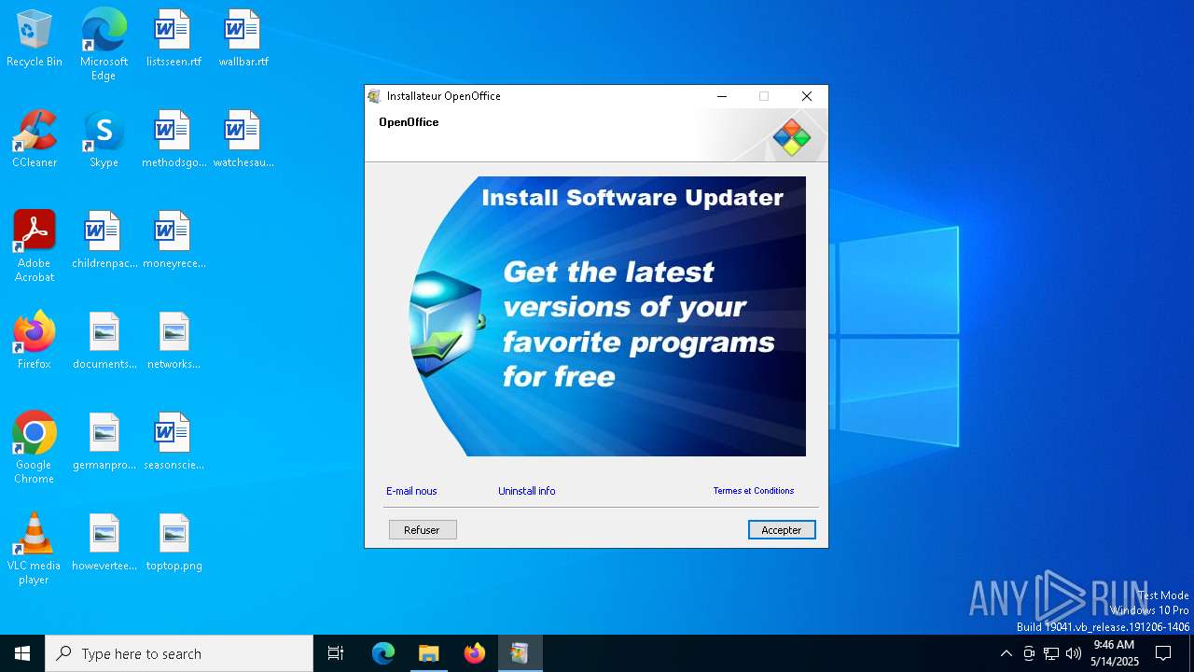Open the Recycle Bin desktop icon
Viewport: 1194px width, 672px height.
pyautogui.click(x=35, y=38)
